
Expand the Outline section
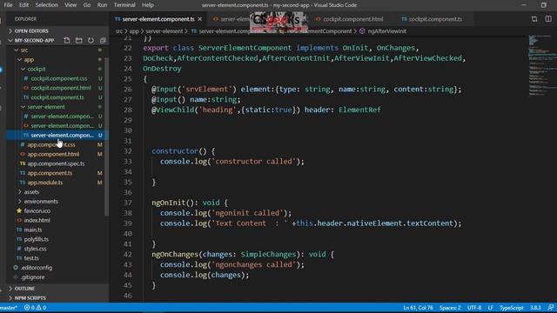point(24,289)
